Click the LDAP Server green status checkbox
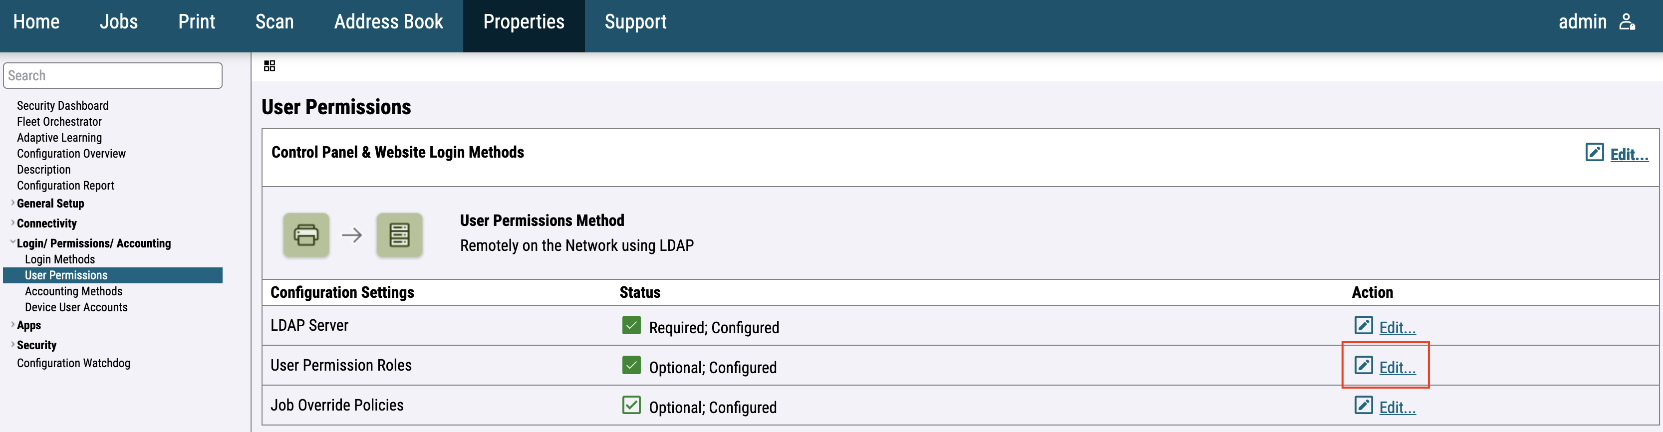1663x432 pixels. point(631,325)
